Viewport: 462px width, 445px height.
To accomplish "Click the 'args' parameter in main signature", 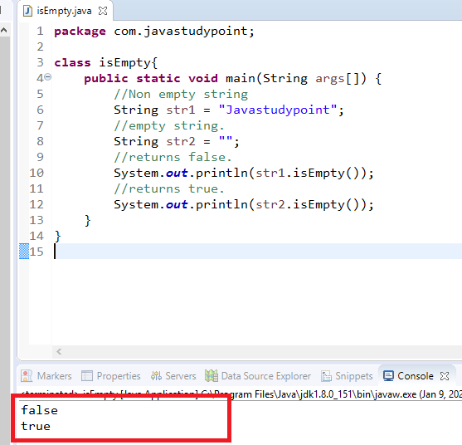I will coord(330,79).
